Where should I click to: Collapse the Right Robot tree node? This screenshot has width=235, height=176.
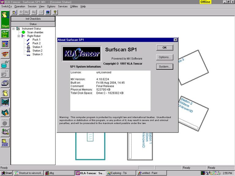(19, 36)
